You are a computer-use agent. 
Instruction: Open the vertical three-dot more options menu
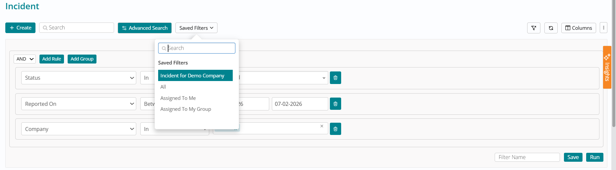[x=603, y=28]
